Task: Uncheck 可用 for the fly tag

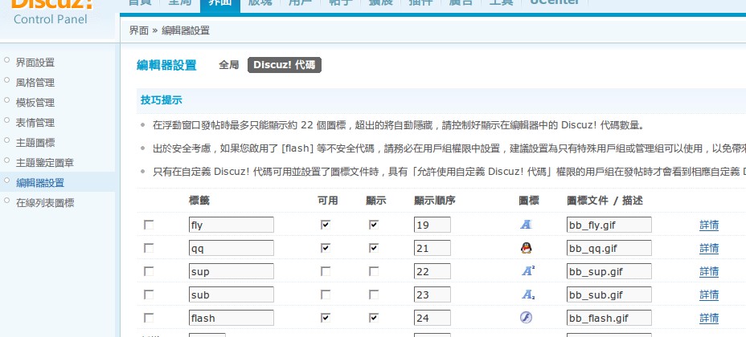Action: tap(326, 225)
